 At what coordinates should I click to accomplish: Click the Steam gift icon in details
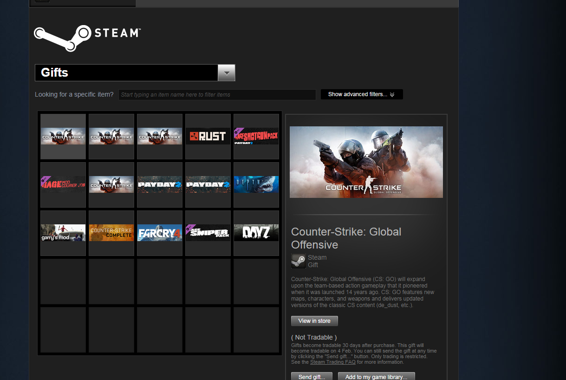[298, 261]
